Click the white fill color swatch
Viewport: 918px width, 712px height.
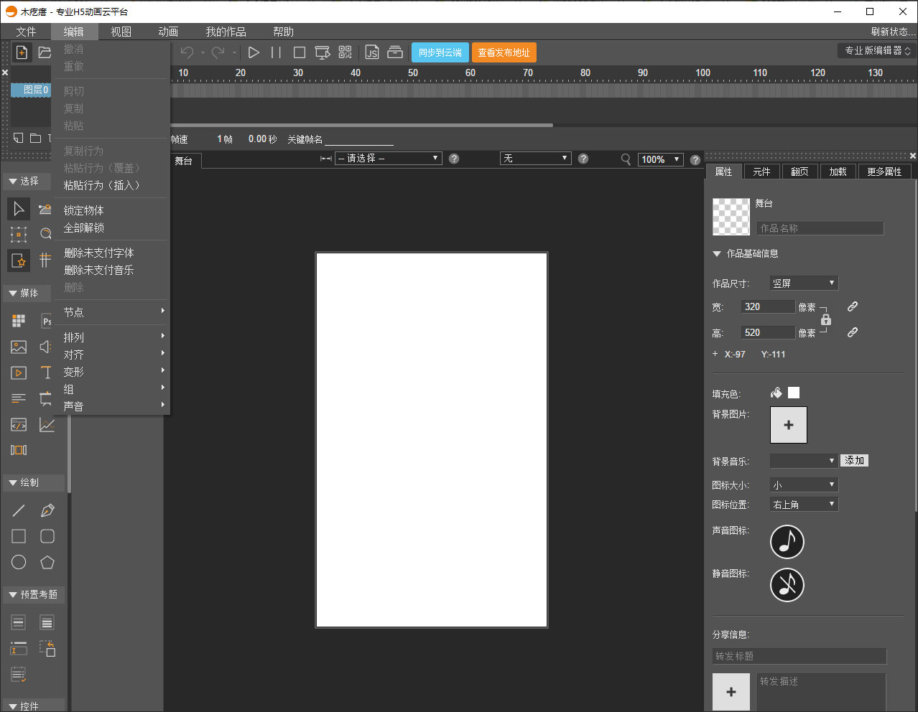pos(794,393)
